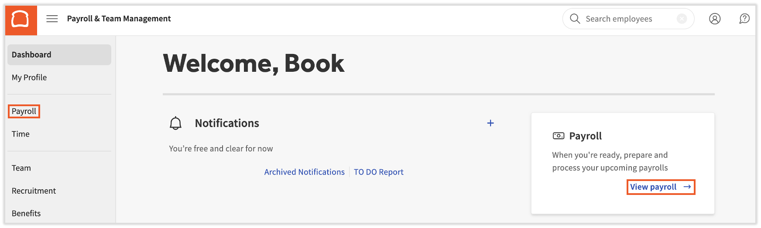Open the Time section in sidebar
Screen dimensions: 761x228
(x=21, y=134)
